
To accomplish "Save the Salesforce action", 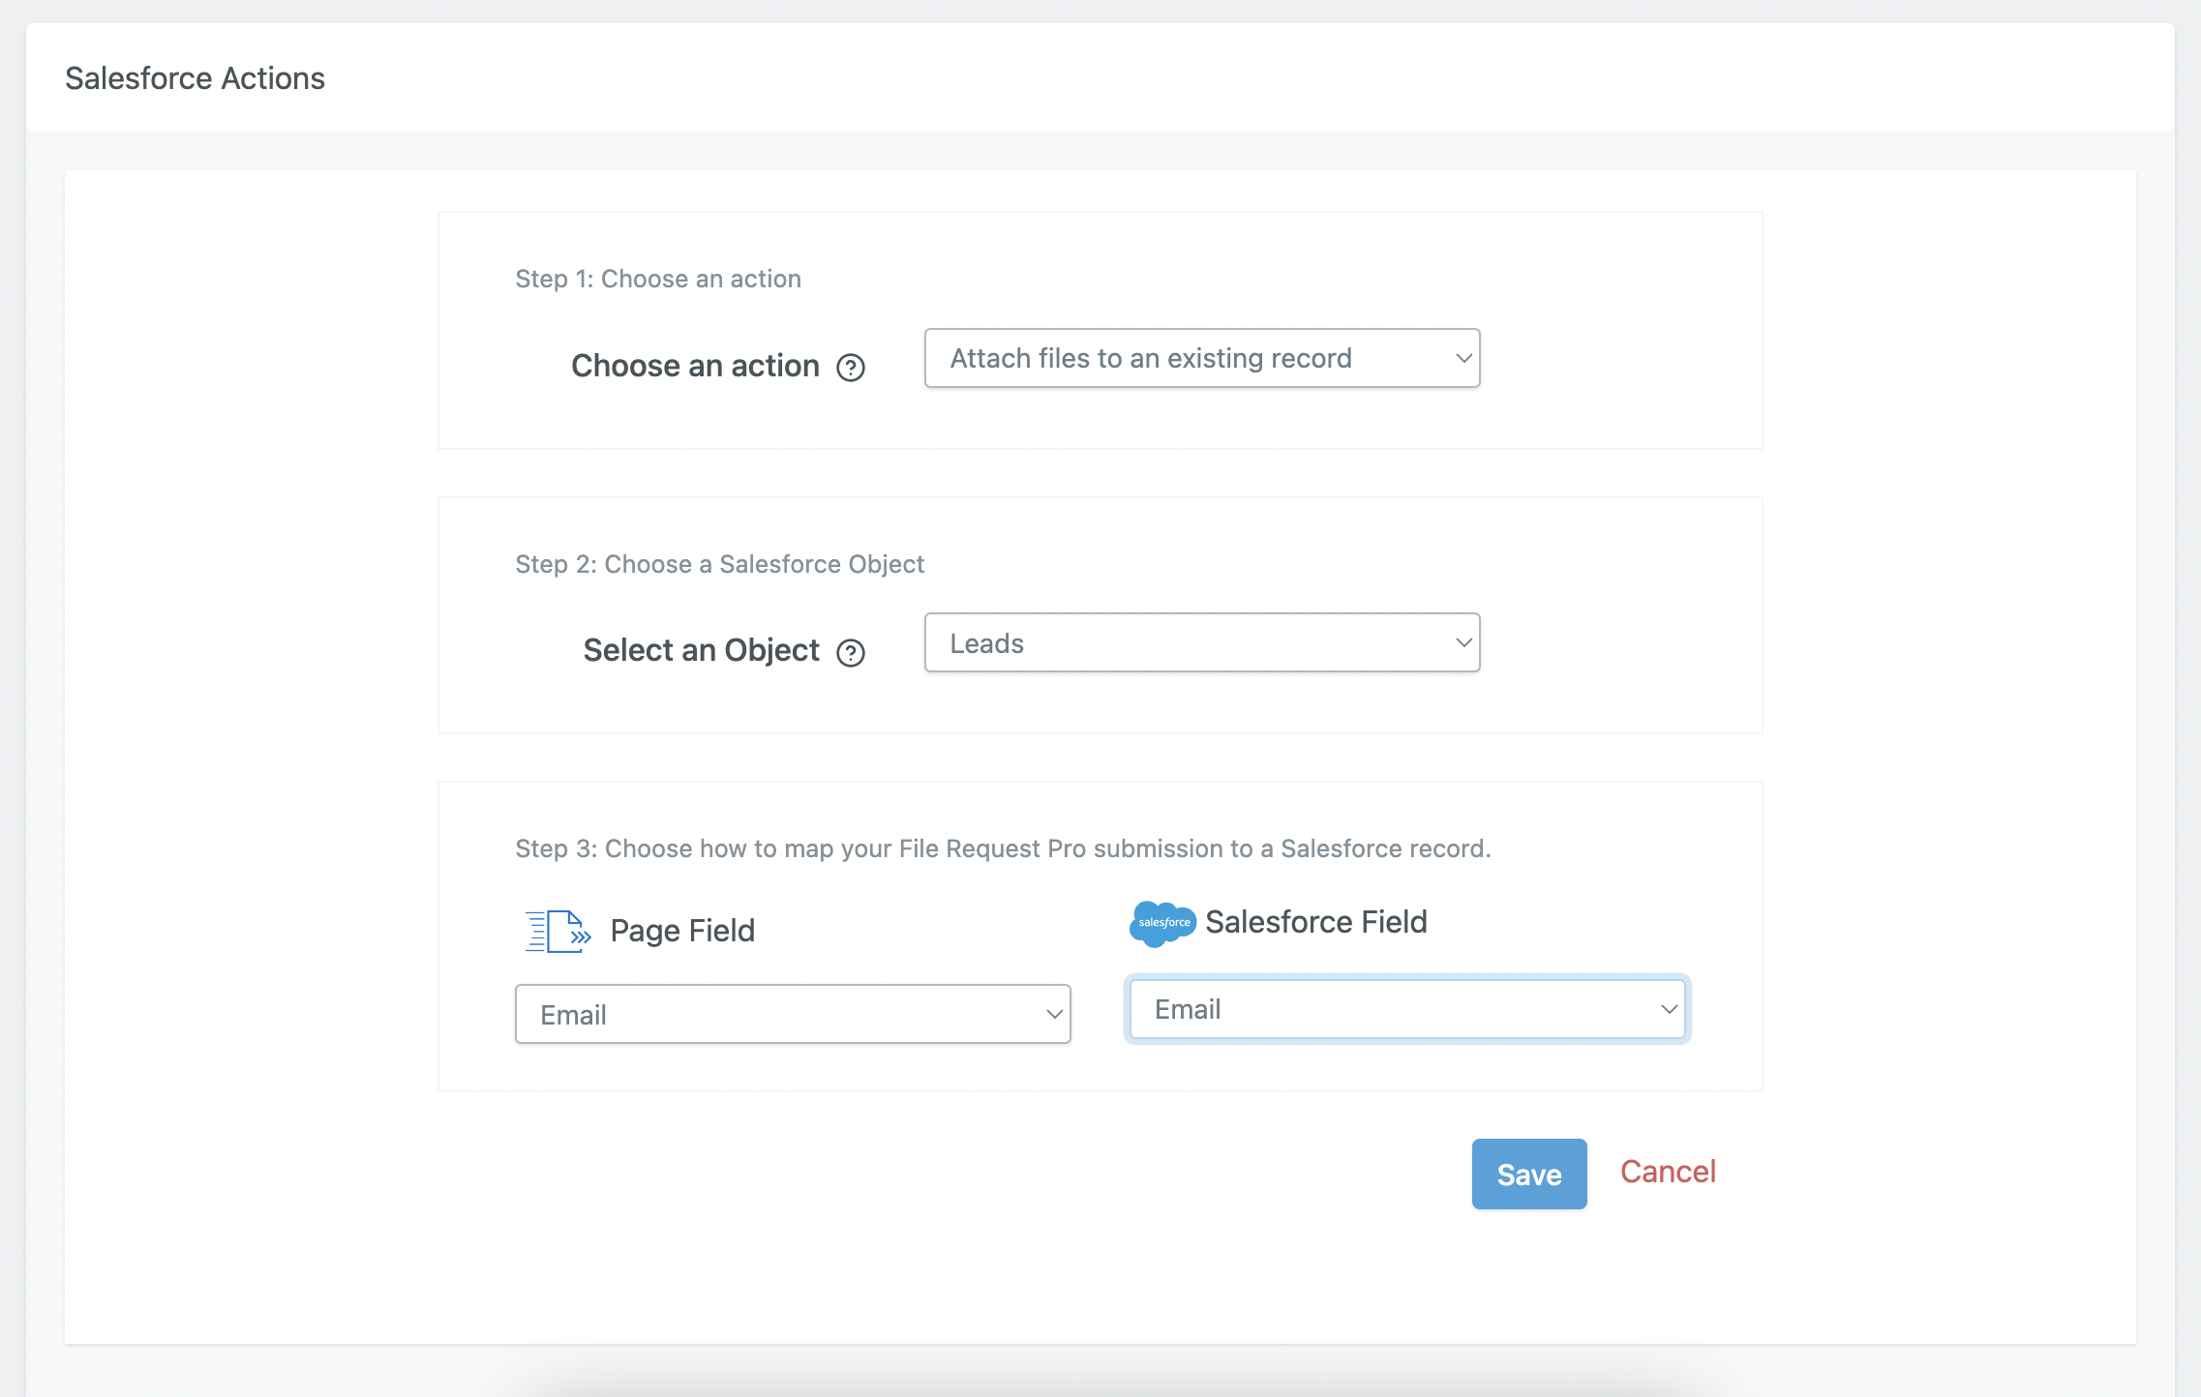I will click(x=1529, y=1174).
